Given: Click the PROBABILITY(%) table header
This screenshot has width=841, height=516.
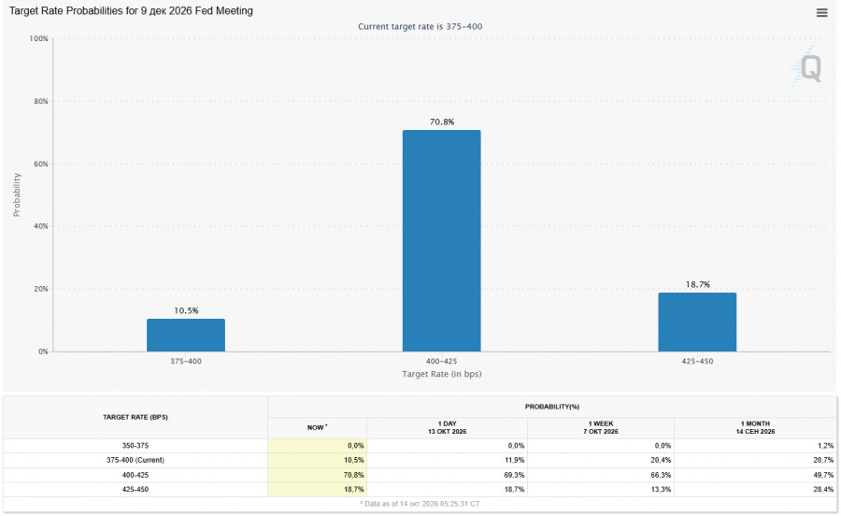Looking at the screenshot, I should pyautogui.click(x=552, y=407).
